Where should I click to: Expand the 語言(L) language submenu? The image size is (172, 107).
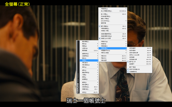click(x=89, y=77)
